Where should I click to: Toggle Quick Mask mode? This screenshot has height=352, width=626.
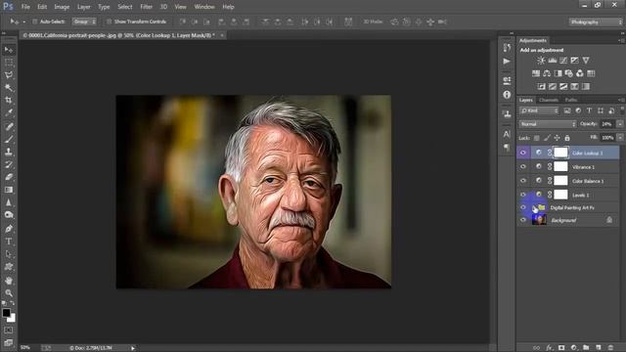click(x=9, y=330)
